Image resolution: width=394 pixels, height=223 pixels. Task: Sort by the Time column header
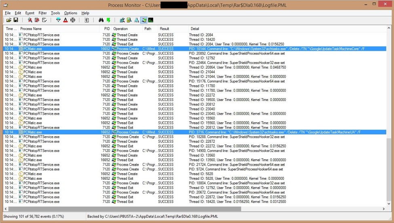pyautogui.click(x=11, y=29)
